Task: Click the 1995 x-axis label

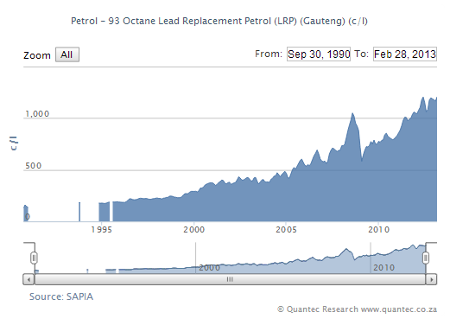Action: [x=101, y=230]
